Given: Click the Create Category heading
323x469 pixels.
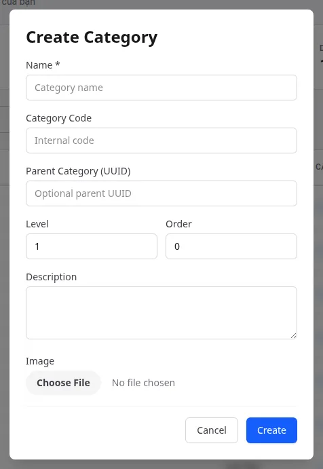Looking at the screenshot, I should click(x=92, y=38).
